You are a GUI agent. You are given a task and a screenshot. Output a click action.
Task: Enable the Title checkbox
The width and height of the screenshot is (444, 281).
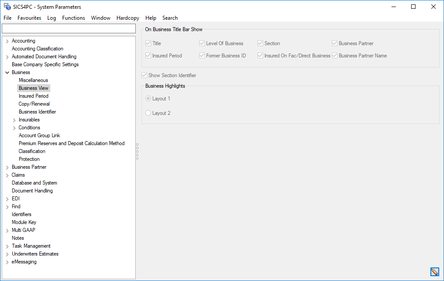(148, 43)
